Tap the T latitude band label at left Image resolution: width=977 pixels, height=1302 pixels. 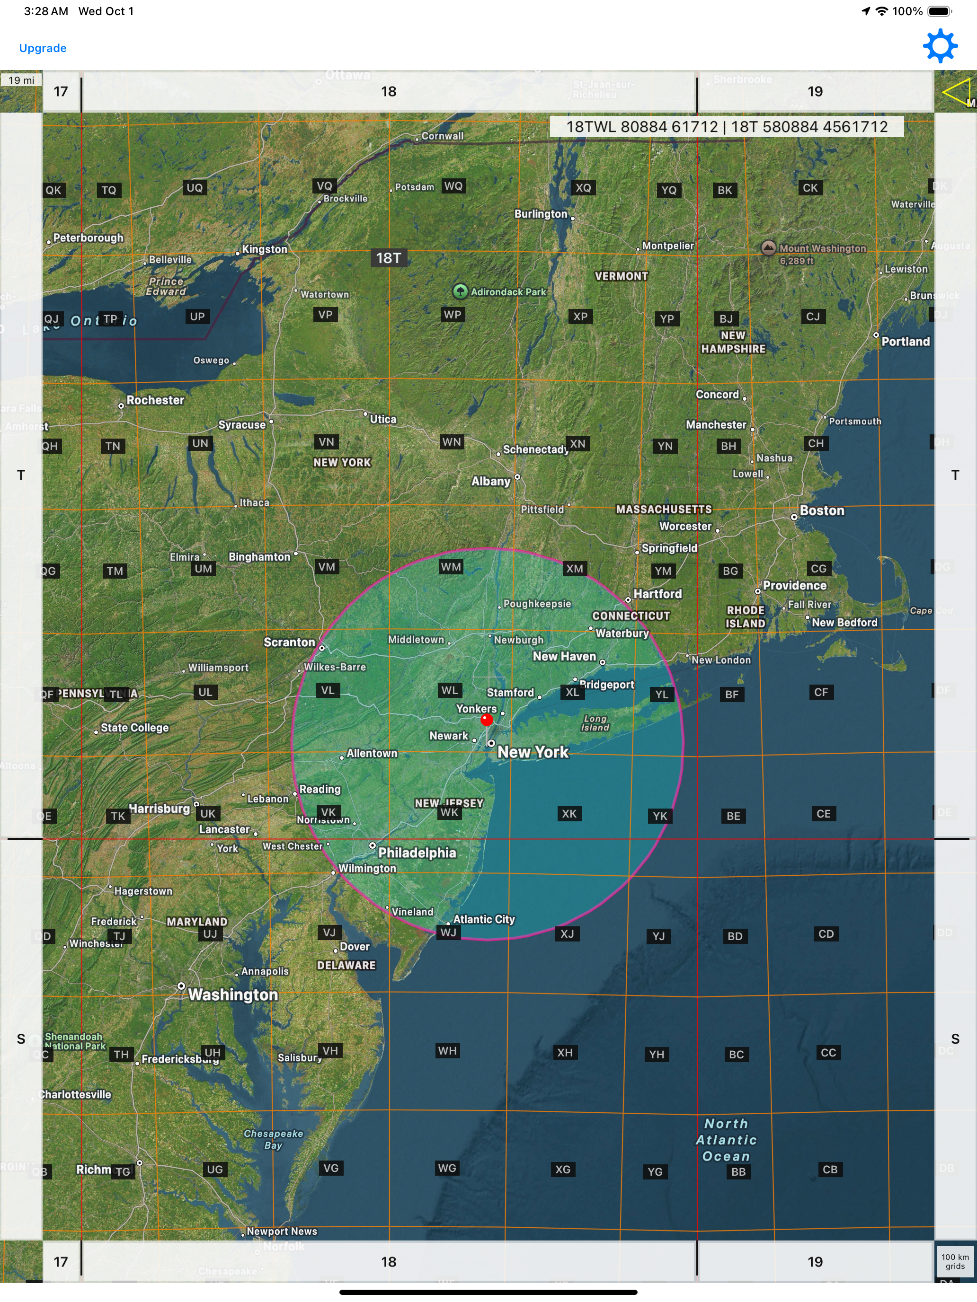(21, 475)
